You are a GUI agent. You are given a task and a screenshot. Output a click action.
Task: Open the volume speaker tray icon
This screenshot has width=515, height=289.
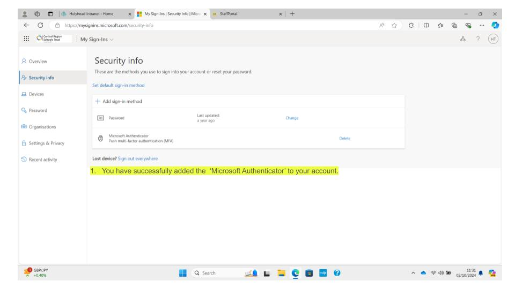tap(441, 273)
